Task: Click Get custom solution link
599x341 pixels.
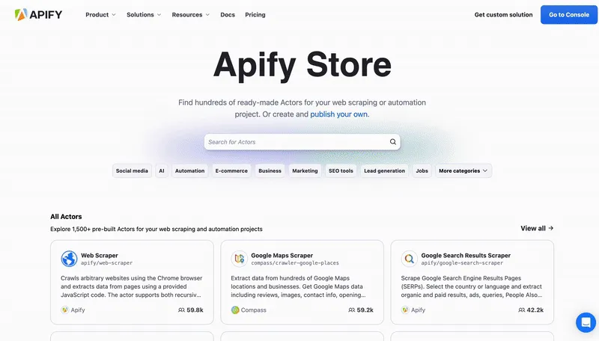Action: click(503, 14)
